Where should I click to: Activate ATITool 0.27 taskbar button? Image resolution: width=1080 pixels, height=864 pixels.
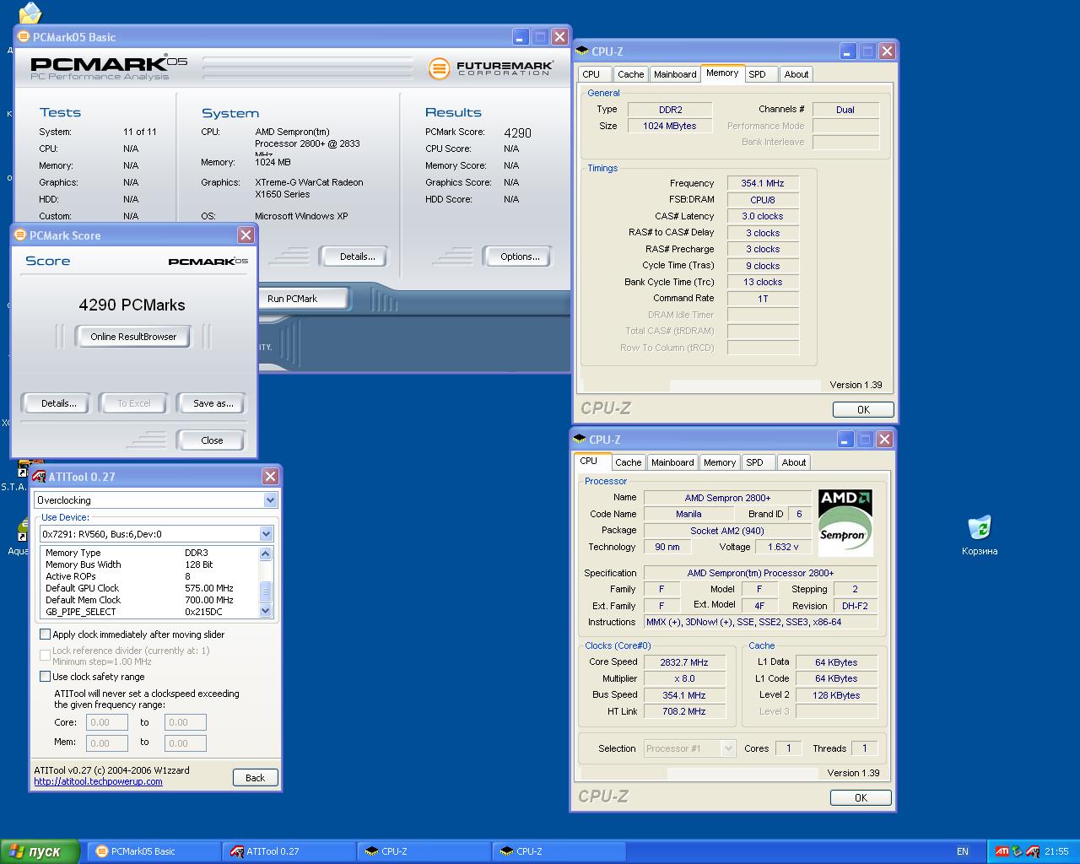tap(288, 851)
